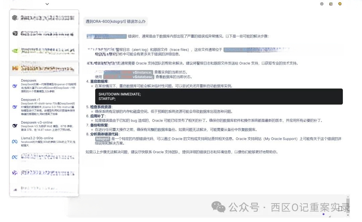The height and width of the screenshot is (222, 362).
Task: Click the whale icon beside Deepseek
Action: (x=15, y=86)
